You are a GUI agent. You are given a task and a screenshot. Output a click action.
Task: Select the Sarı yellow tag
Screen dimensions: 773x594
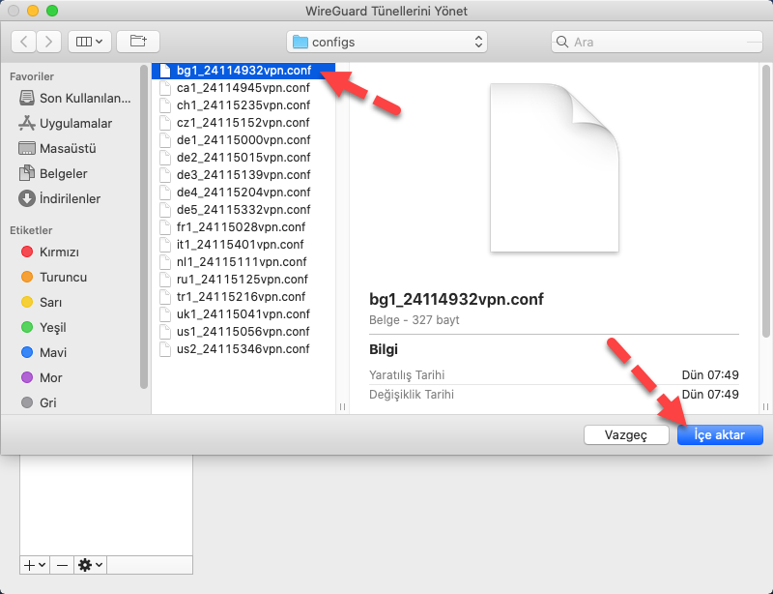click(42, 302)
